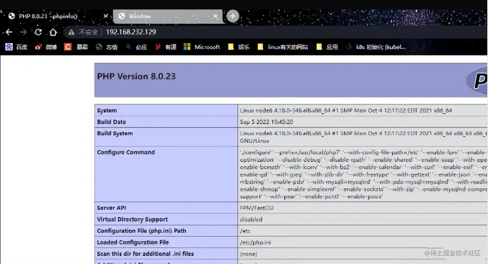
Task: Click the disabled value for Virtual Directory Support
Action: [x=251, y=220]
